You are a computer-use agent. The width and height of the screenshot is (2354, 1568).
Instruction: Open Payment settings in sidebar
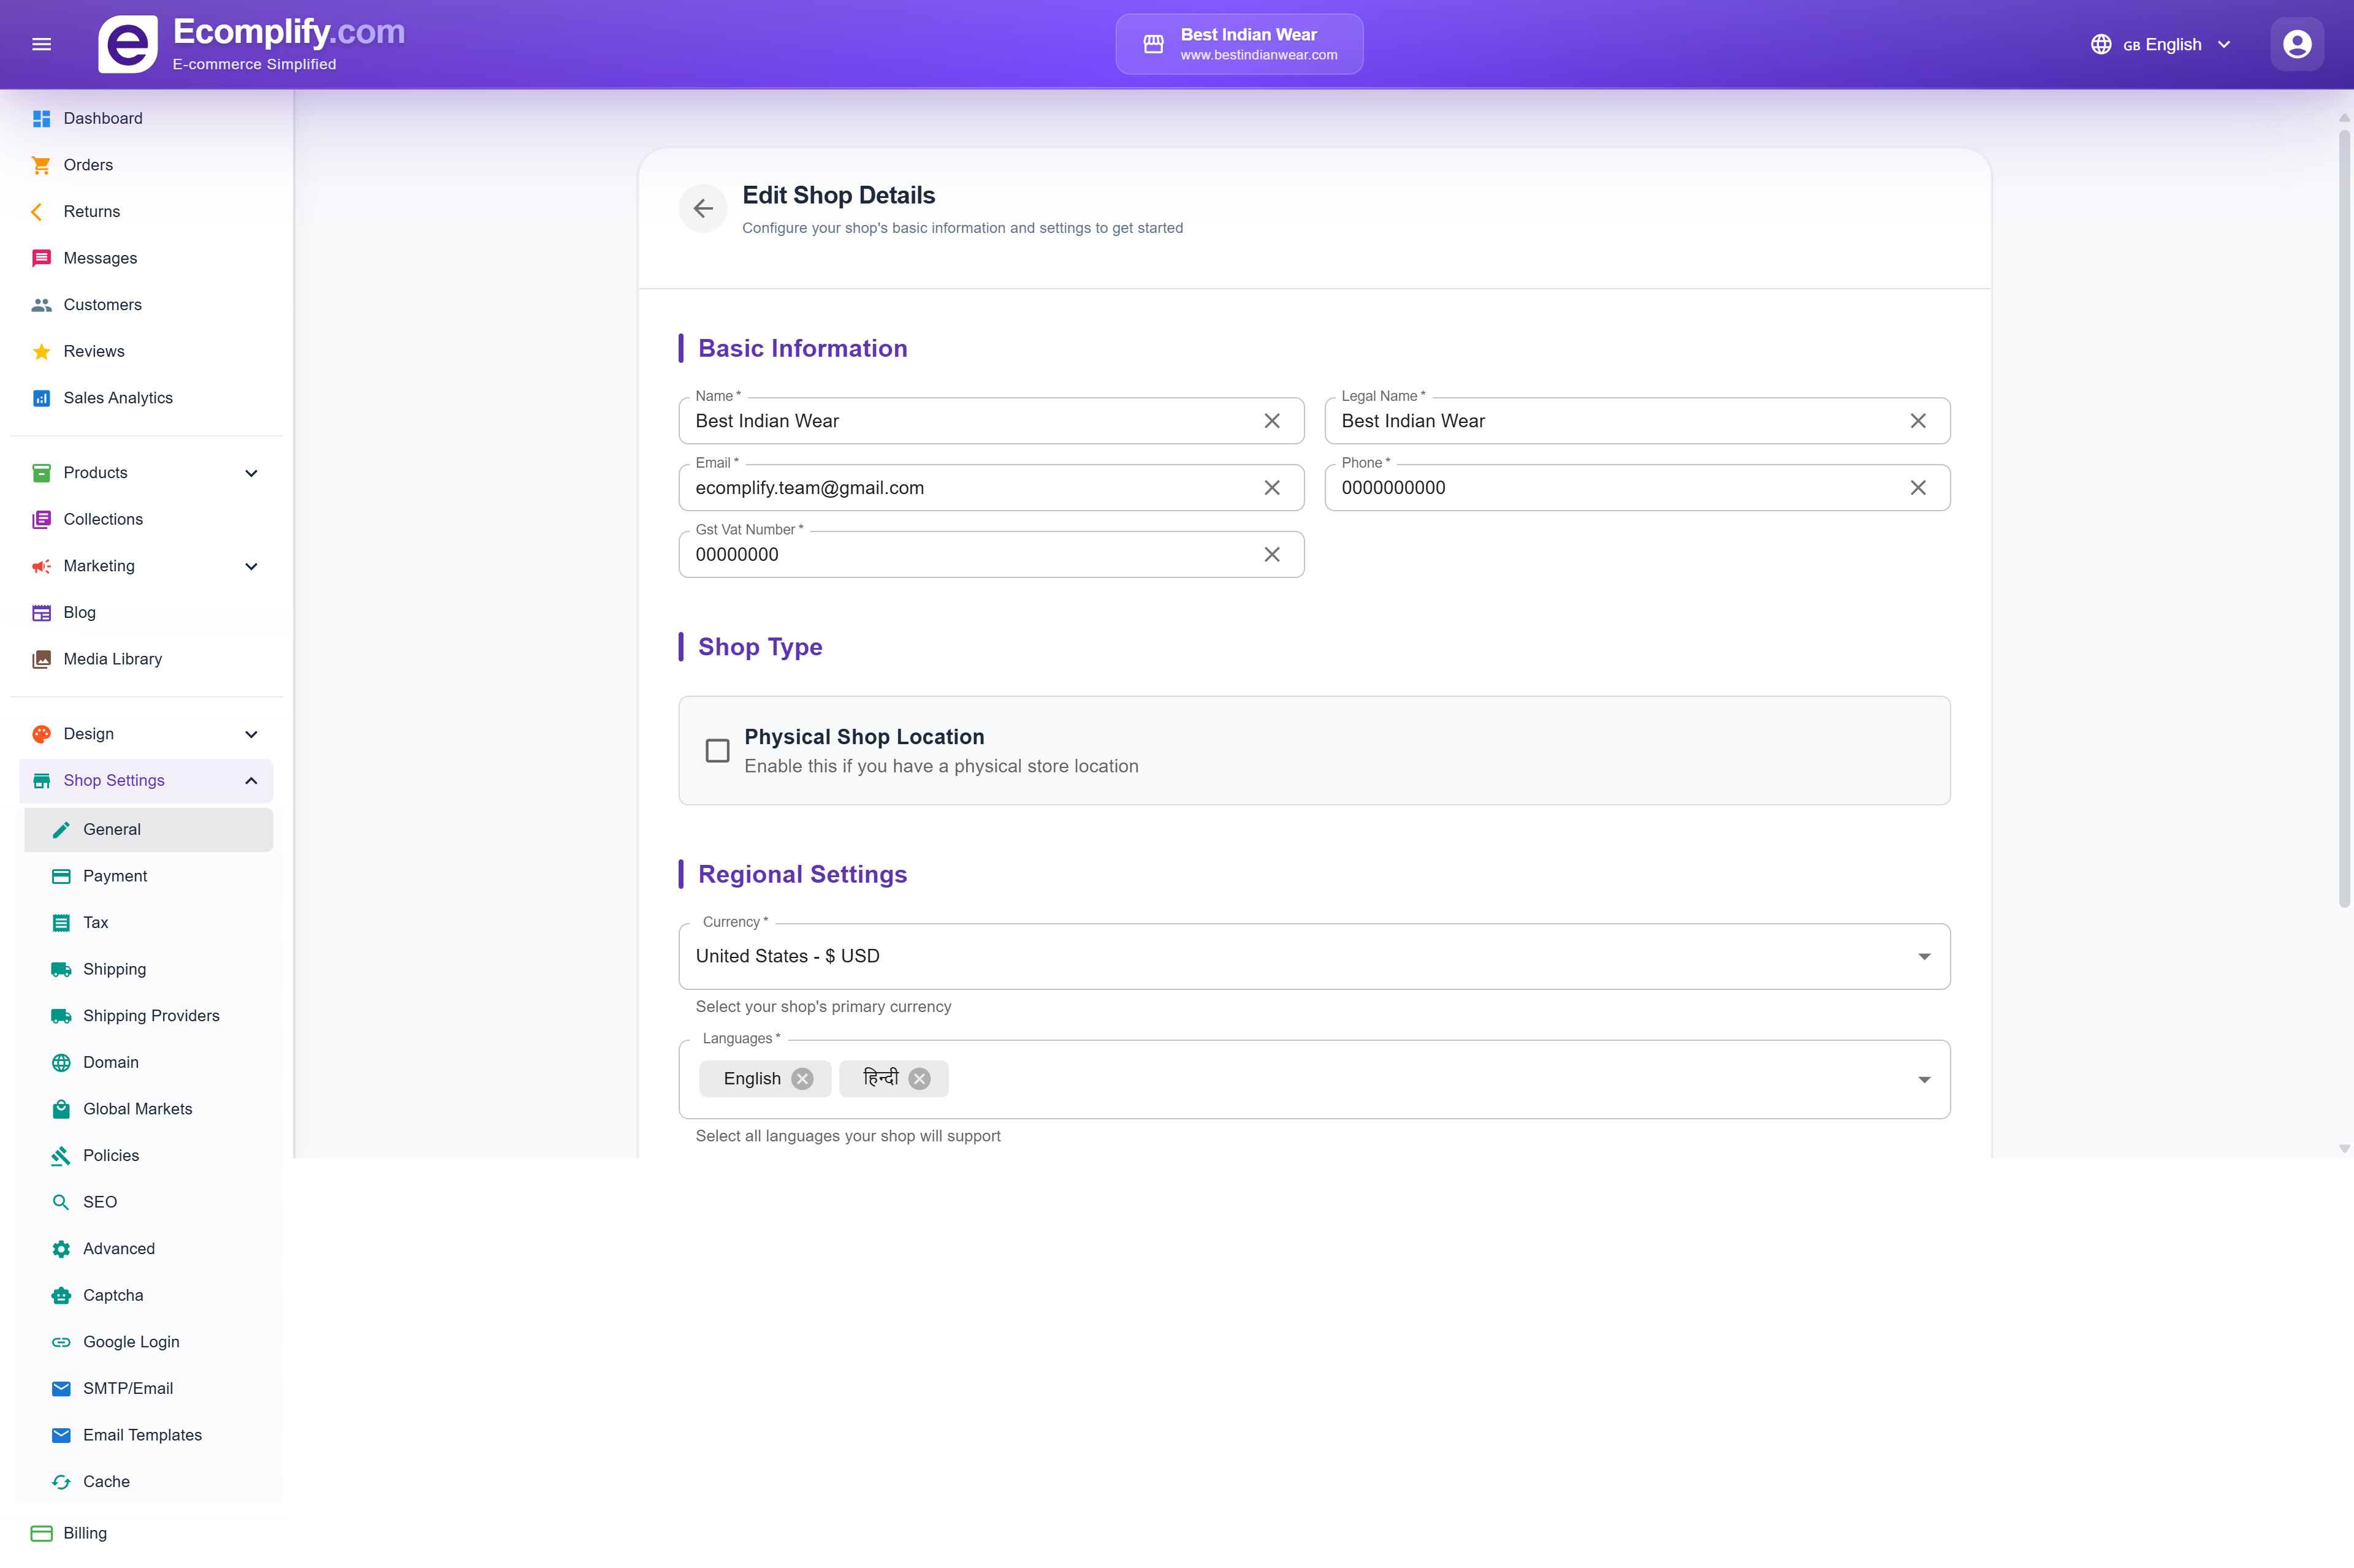click(115, 876)
